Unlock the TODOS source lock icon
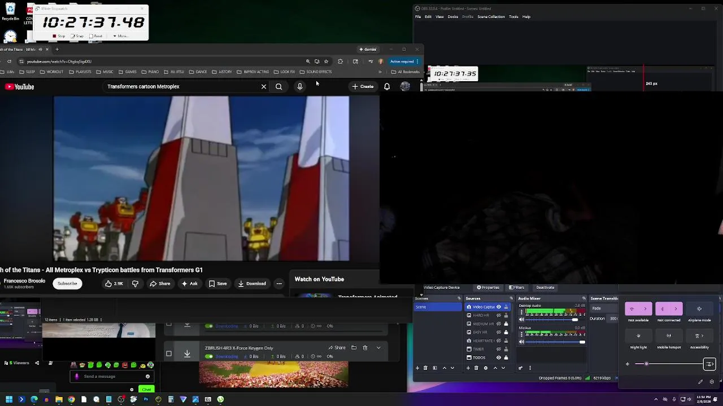 (506, 358)
